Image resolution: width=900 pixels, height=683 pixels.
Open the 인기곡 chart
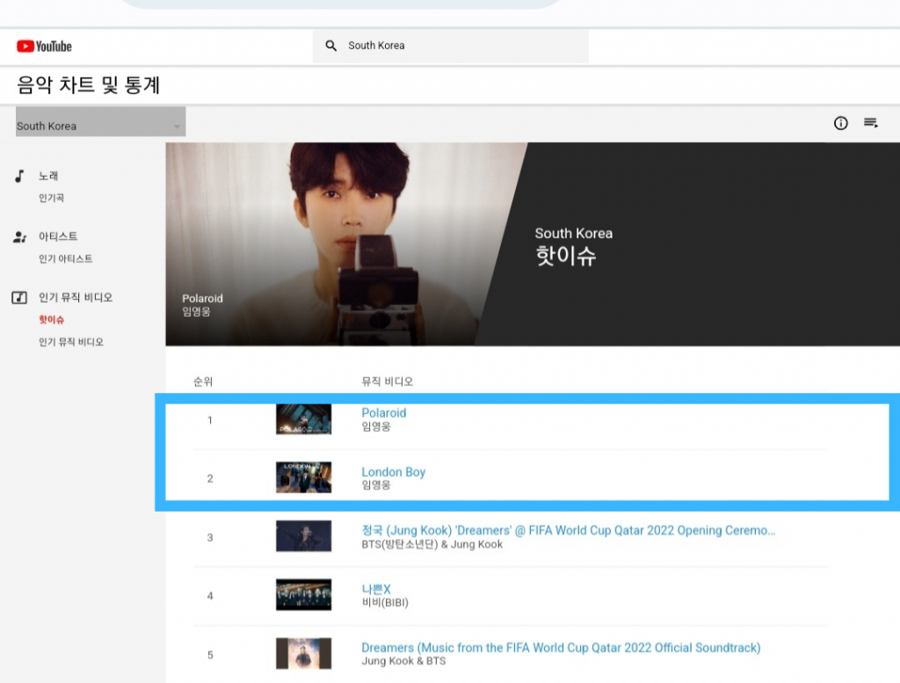point(52,198)
